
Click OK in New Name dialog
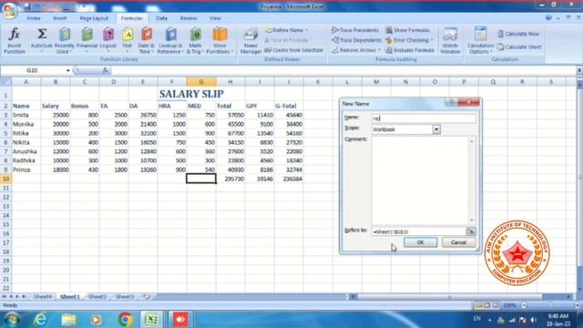[420, 242]
